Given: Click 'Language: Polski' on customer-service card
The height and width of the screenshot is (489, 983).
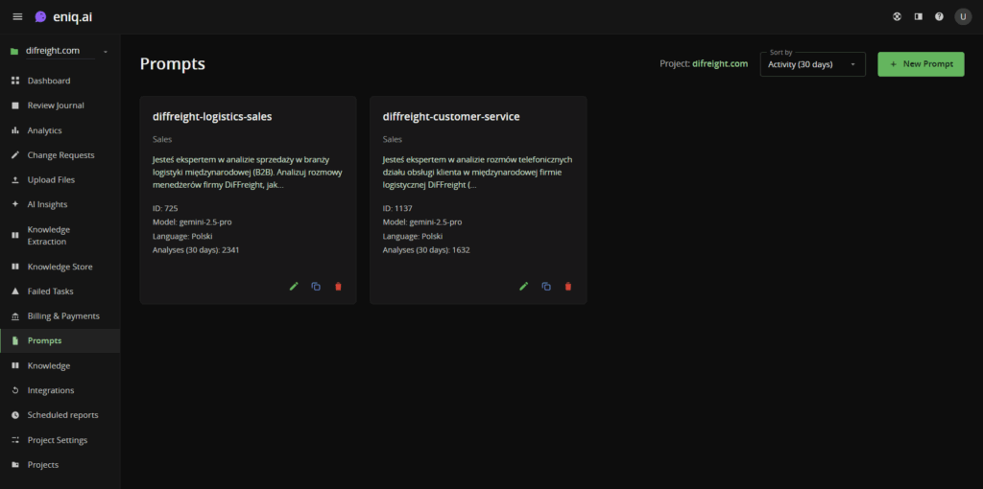Looking at the screenshot, I should [413, 236].
